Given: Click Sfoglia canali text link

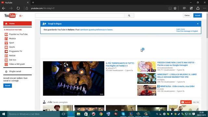Looking at the screenshot, I should coord(15,71).
